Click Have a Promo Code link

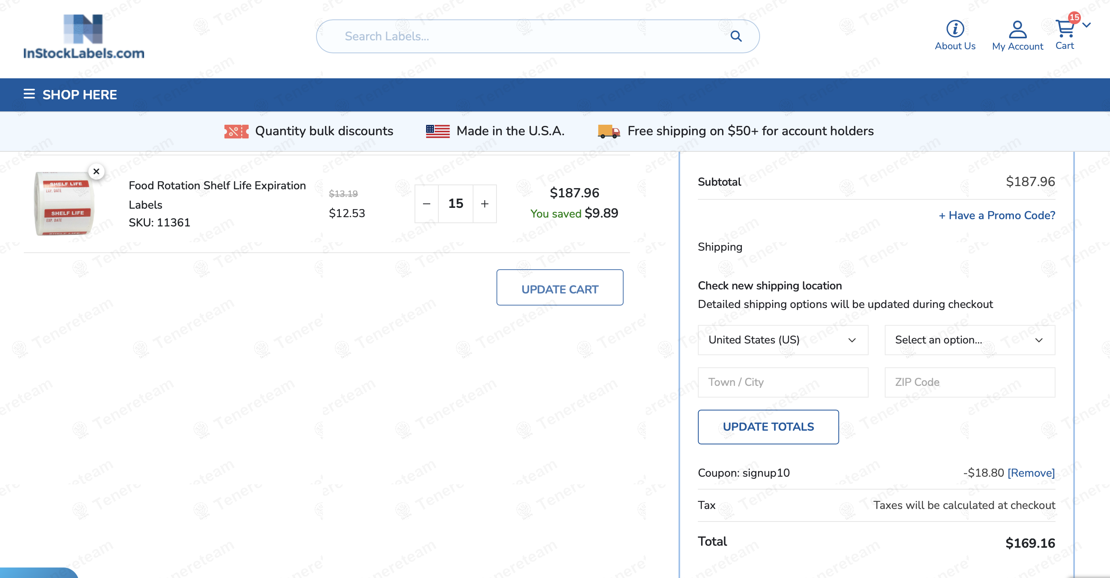click(997, 216)
